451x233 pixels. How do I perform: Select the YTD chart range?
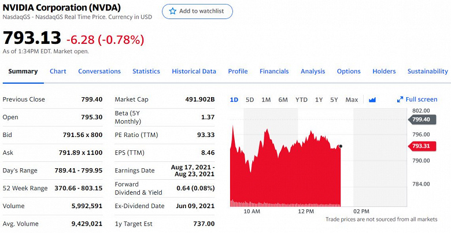[301, 99]
